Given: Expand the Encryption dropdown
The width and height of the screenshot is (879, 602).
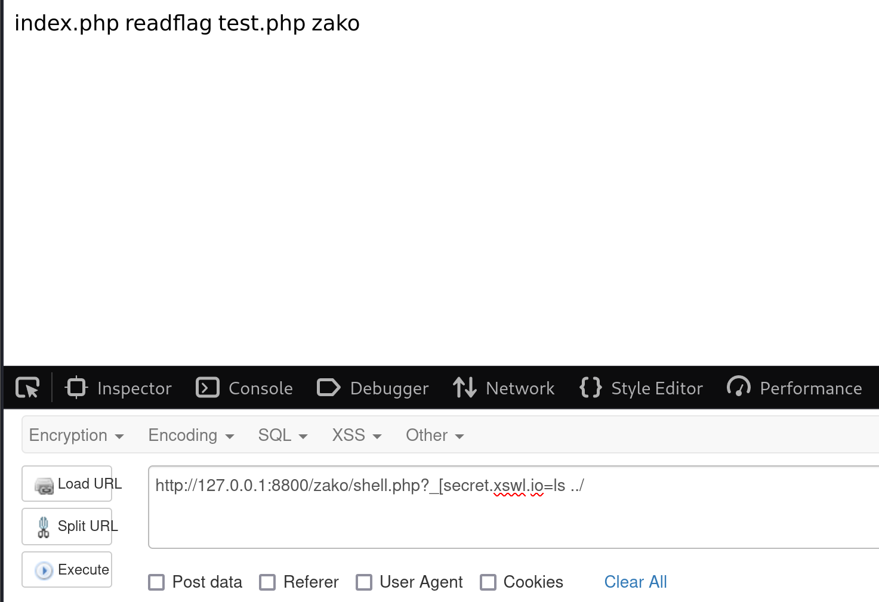Looking at the screenshot, I should [76, 436].
